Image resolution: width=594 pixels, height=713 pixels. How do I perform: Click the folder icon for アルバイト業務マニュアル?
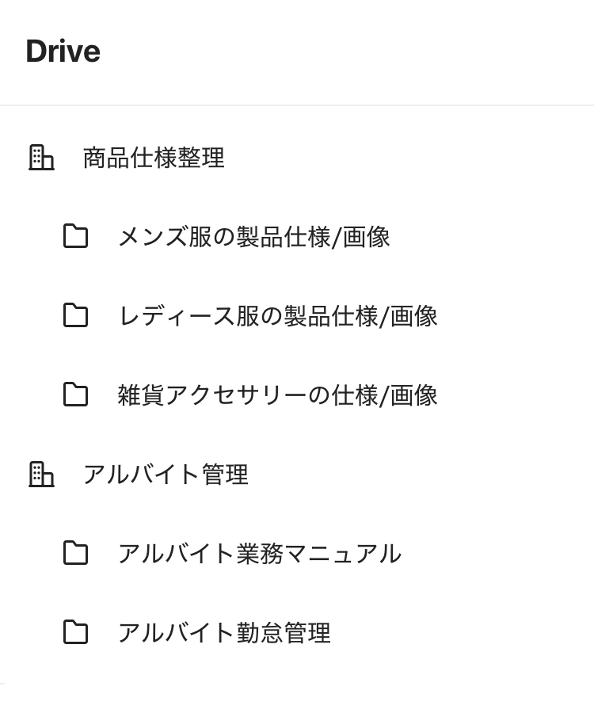coord(75,553)
